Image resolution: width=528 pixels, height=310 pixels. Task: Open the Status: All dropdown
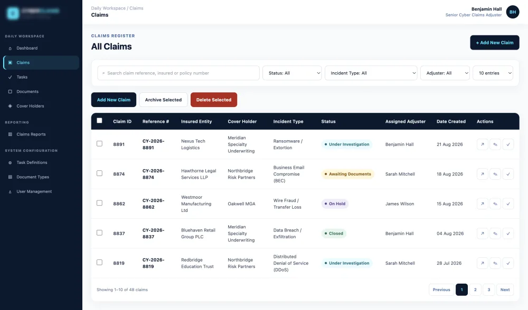pyautogui.click(x=292, y=73)
